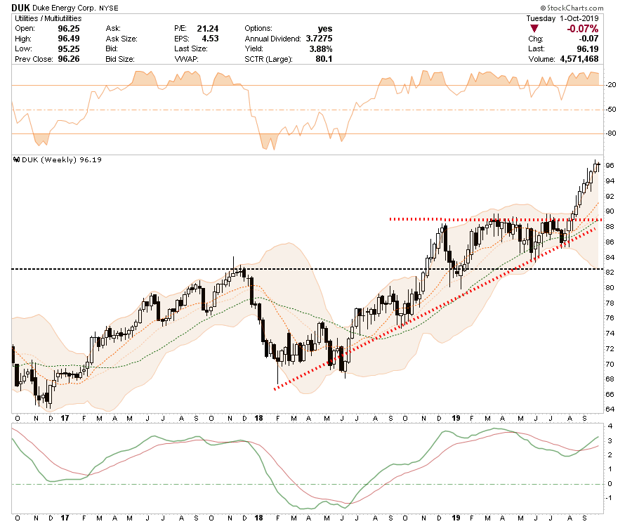Image resolution: width=632 pixels, height=524 pixels.
Task: Click the VWAP label
Action: (186, 59)
